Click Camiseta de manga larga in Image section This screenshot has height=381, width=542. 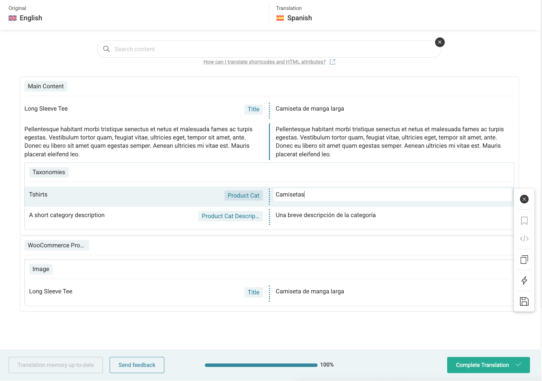click(x=310, y=291)
